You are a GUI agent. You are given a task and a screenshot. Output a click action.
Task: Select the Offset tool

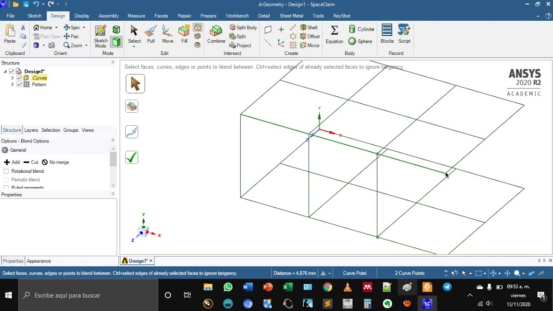(310, 36)
